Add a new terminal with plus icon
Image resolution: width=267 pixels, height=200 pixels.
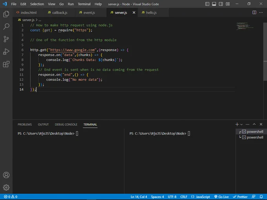(237, 124)
